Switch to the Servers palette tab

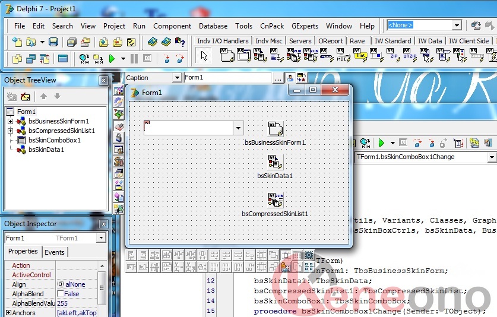pos(300,41)
